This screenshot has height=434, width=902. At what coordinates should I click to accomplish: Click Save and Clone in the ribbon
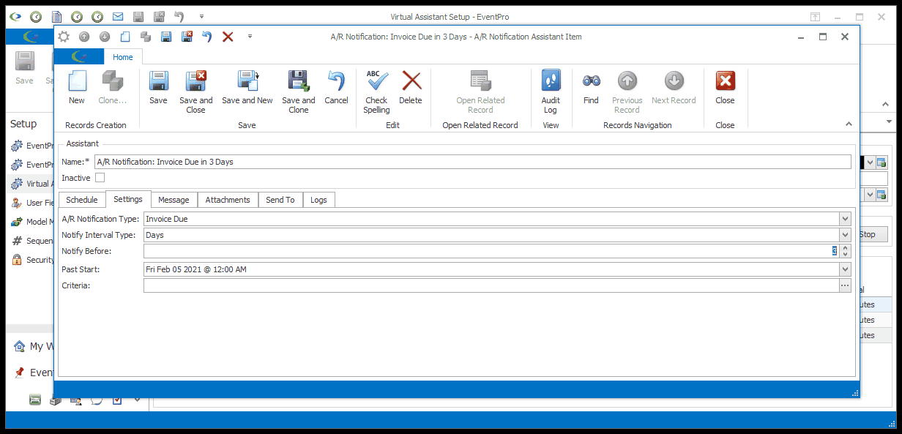pos(299,92)
